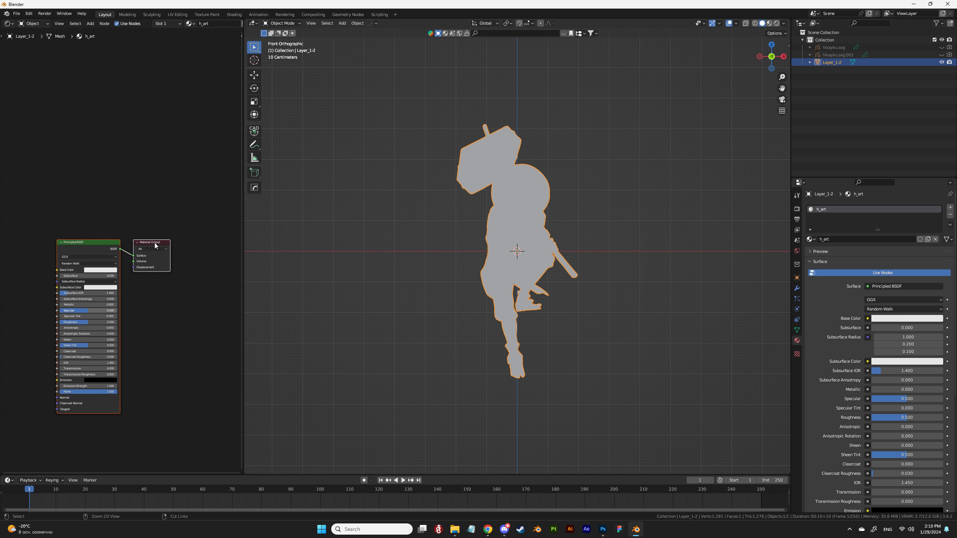This screenshot has width=957, height=538.
Task: Expand the Preview panel
Action: click(820, 251)
